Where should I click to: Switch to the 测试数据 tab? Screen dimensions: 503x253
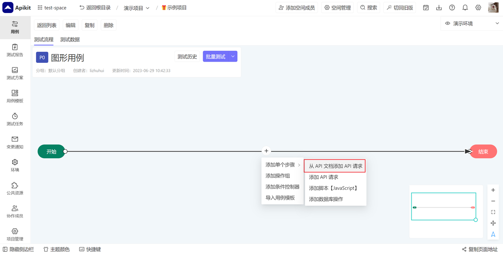70,39
